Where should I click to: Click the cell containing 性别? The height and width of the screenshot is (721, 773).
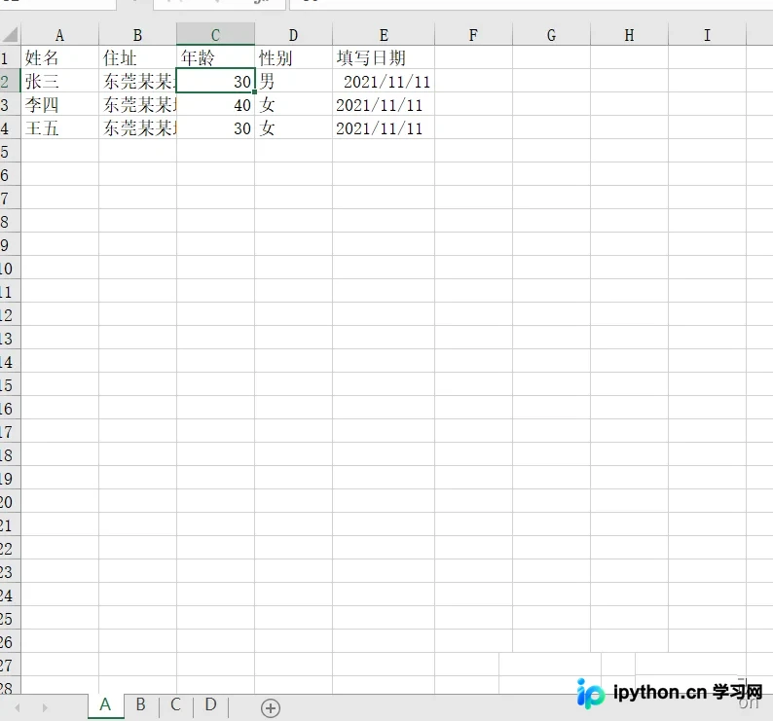pos(293,57)
